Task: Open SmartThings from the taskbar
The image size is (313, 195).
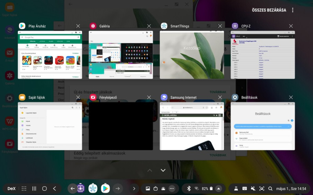Action: point(93,188)
